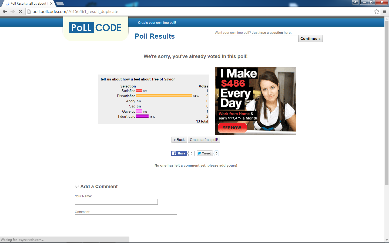Click the Your Name text field
Screen dimensions: 389x243
116,202
